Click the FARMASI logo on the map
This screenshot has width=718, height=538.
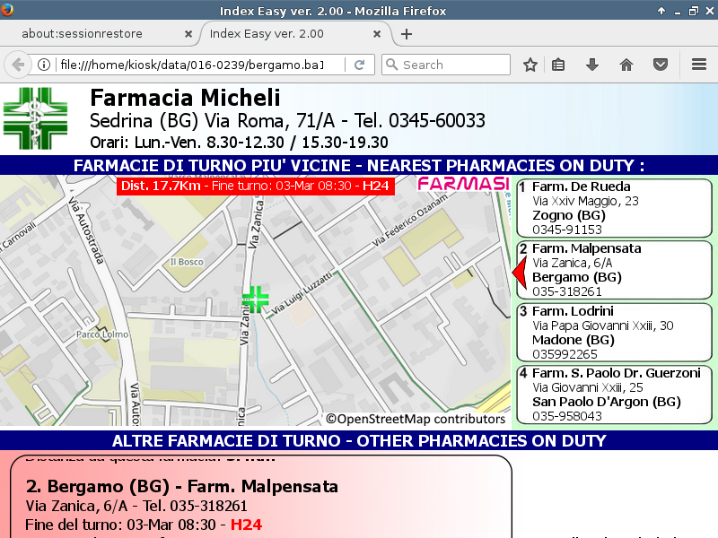pos(463,185)
